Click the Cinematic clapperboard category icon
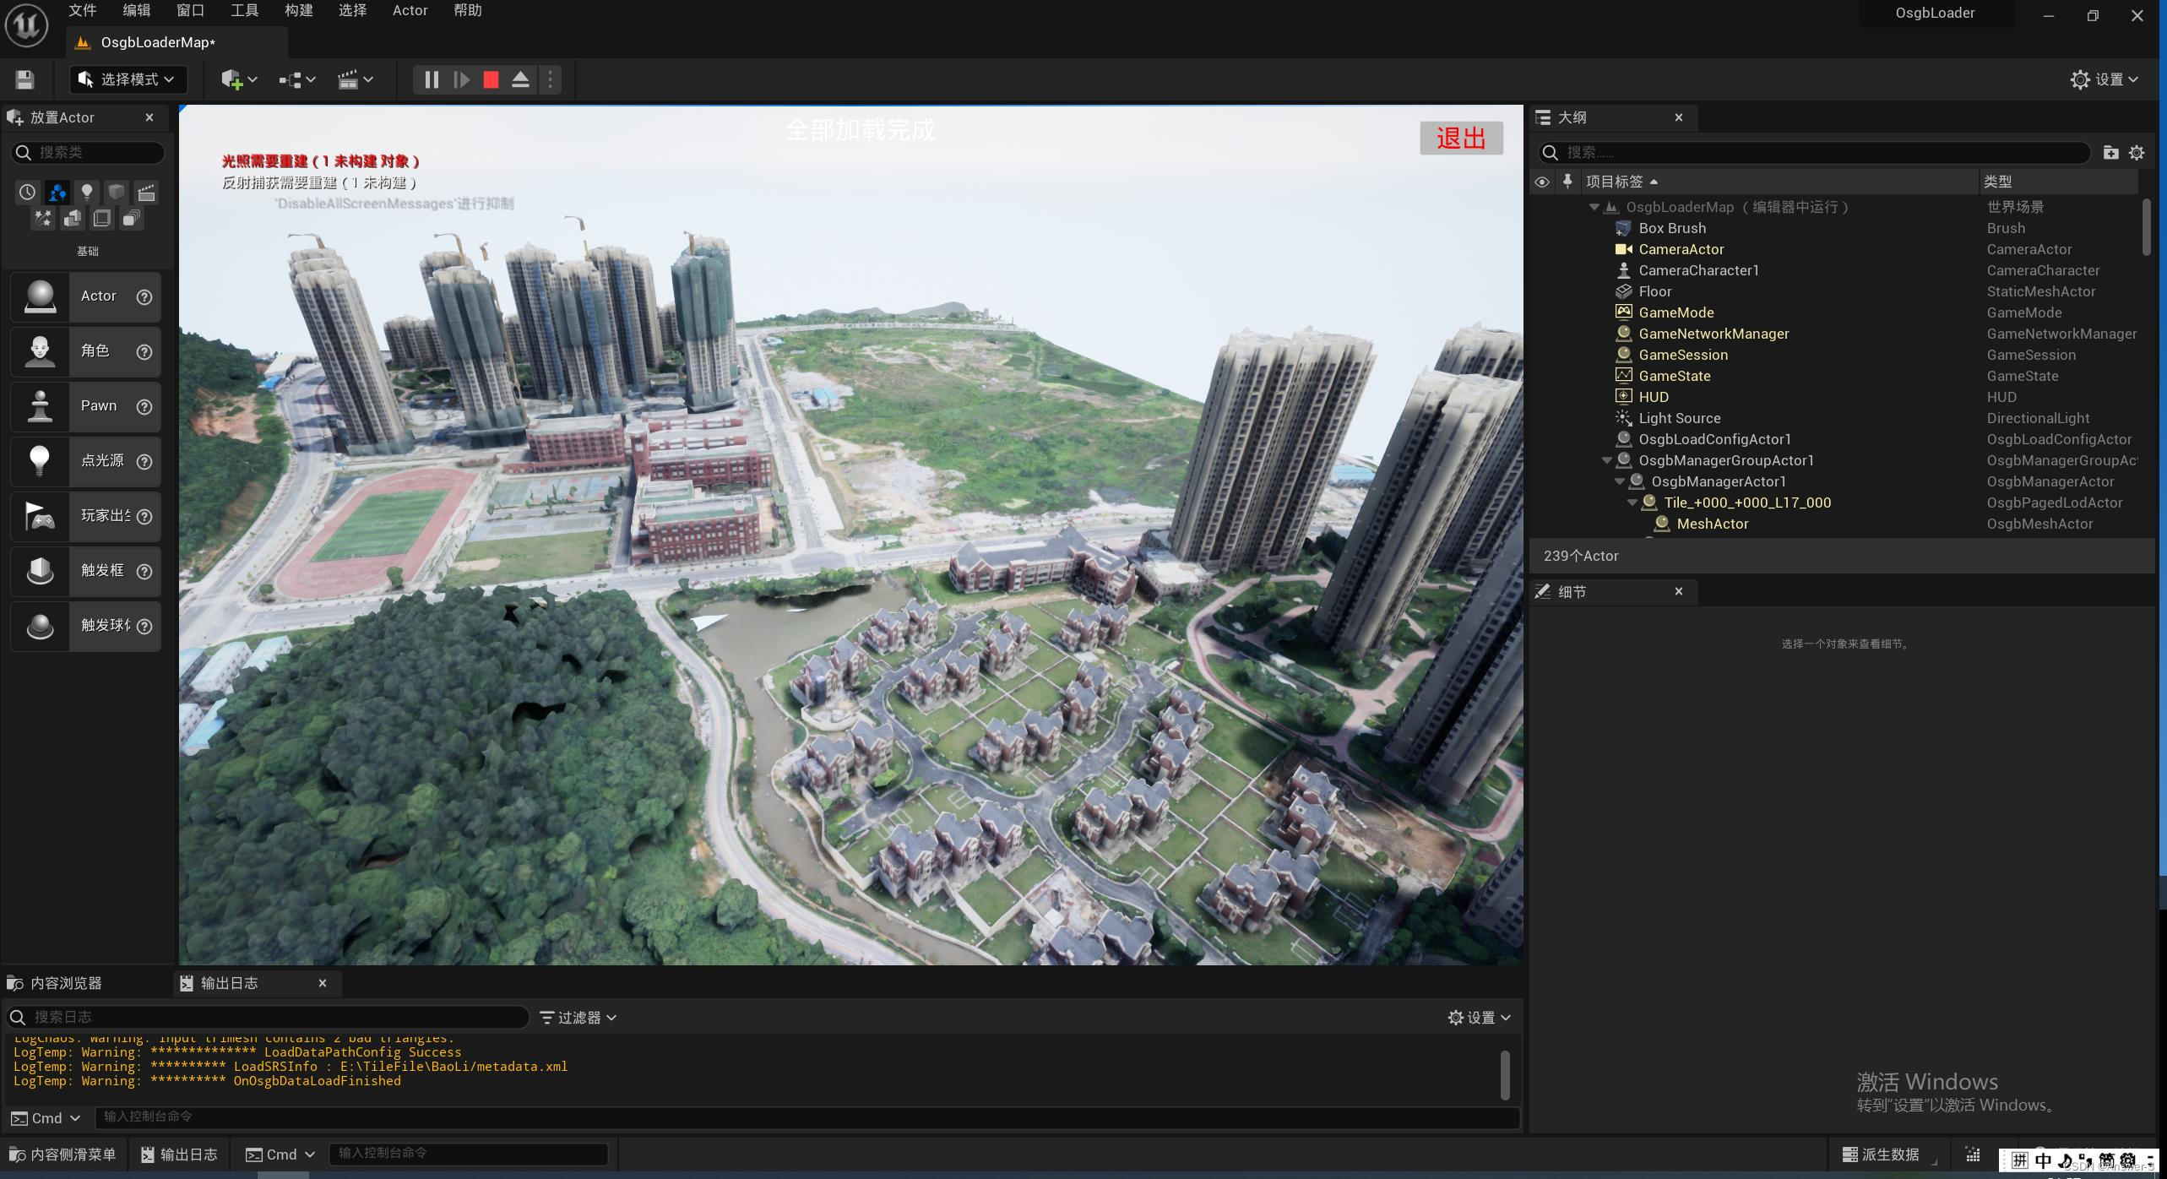Image resolution: width=2167 pixels, height=1179 pixels. click(x=146, y=192)
